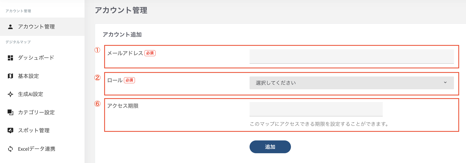Click the dashboard grid icon

click(10, 58)
